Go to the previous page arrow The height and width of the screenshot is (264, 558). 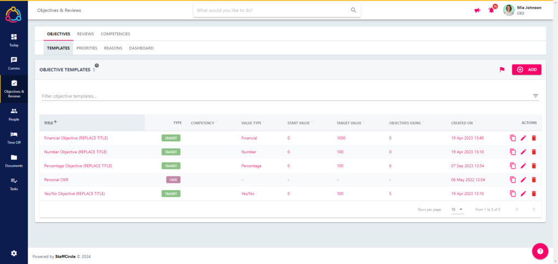(x=517, y=209)
